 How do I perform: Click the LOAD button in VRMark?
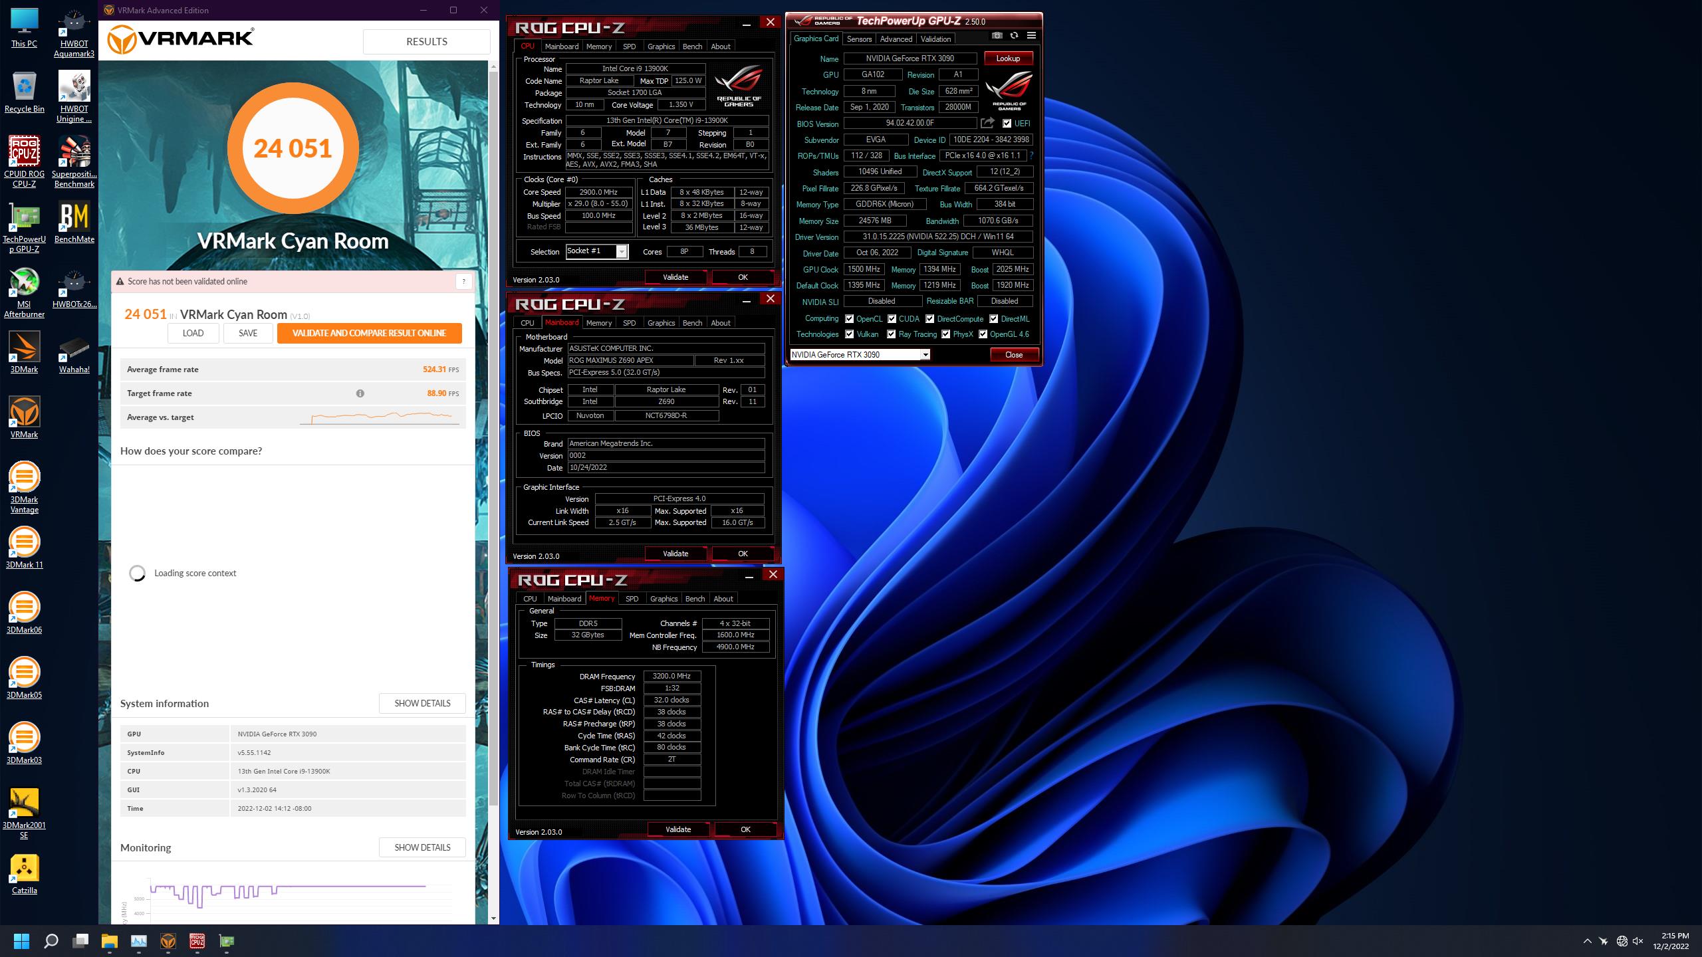tap(193, 333)
